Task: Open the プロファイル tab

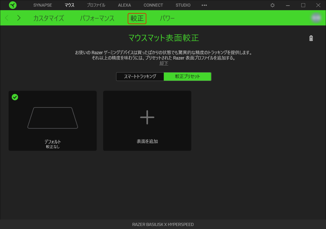Action: point(96,5)
